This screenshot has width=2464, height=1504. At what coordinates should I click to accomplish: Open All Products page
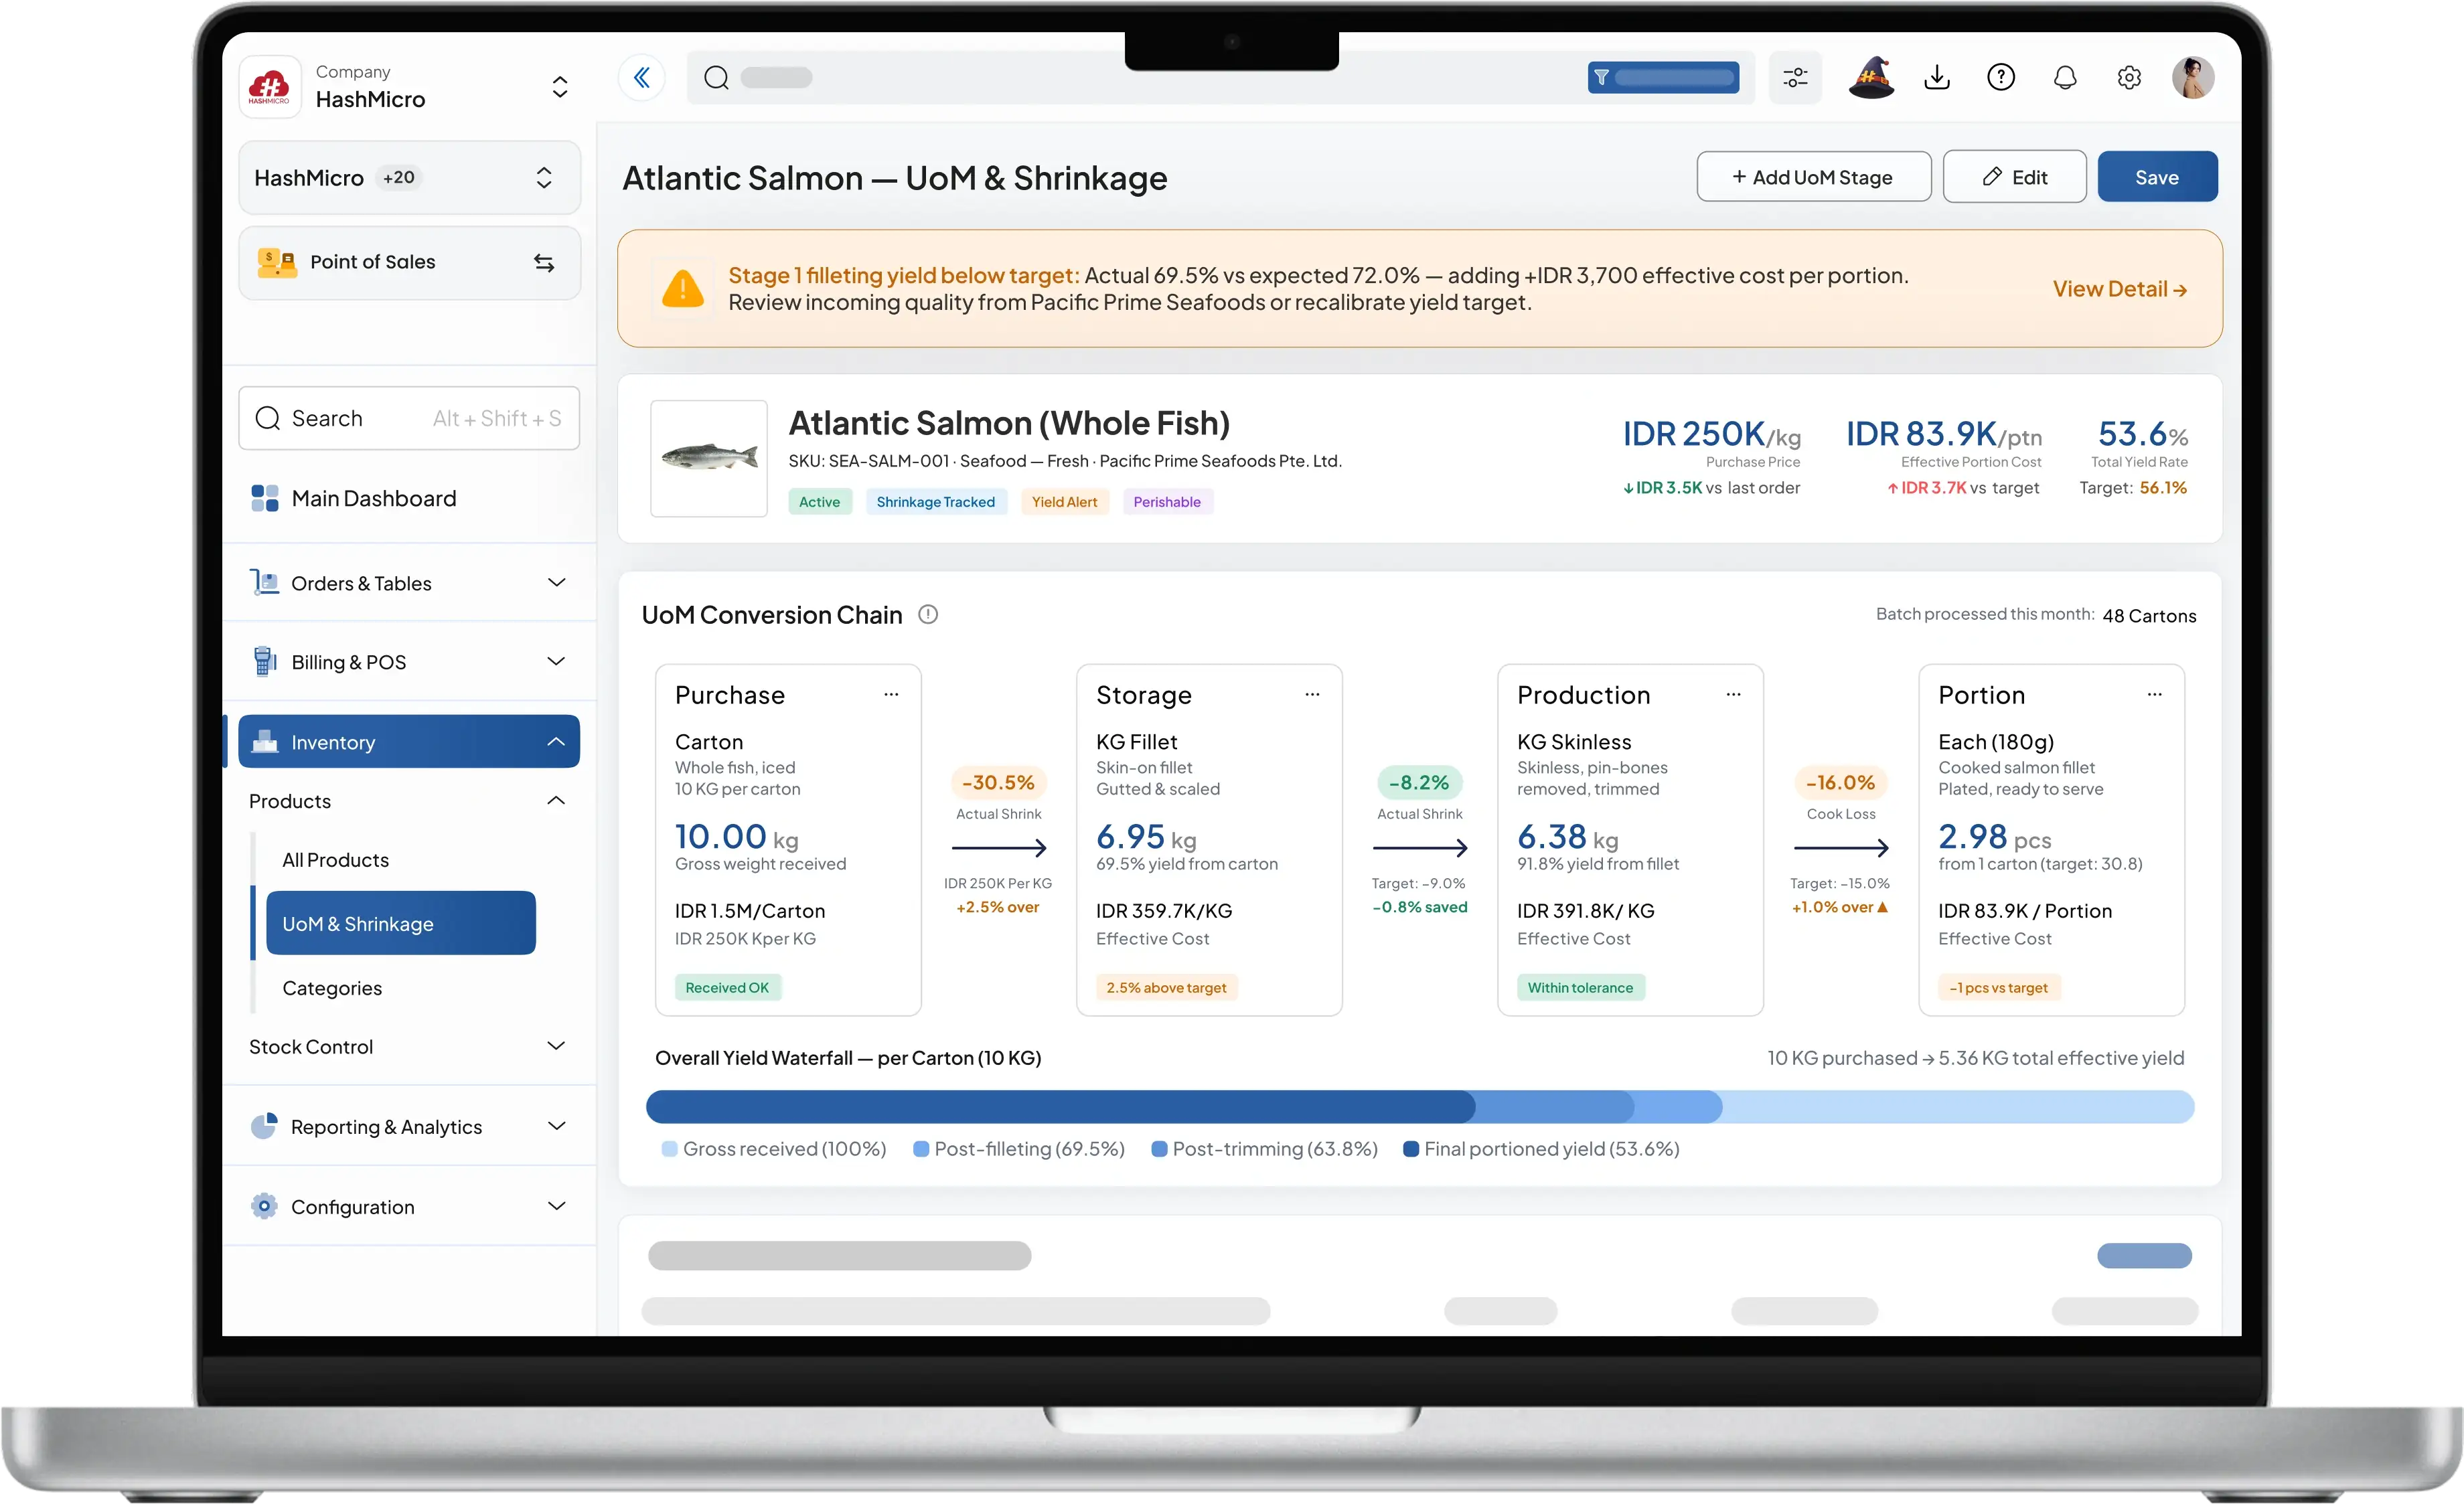(x=335, y=859)
